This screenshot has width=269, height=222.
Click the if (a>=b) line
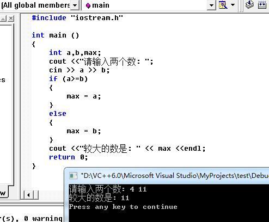(69, 79)
